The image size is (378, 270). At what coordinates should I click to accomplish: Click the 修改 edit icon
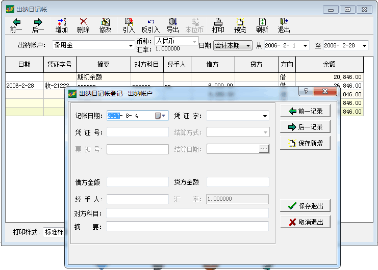[106, 22]
